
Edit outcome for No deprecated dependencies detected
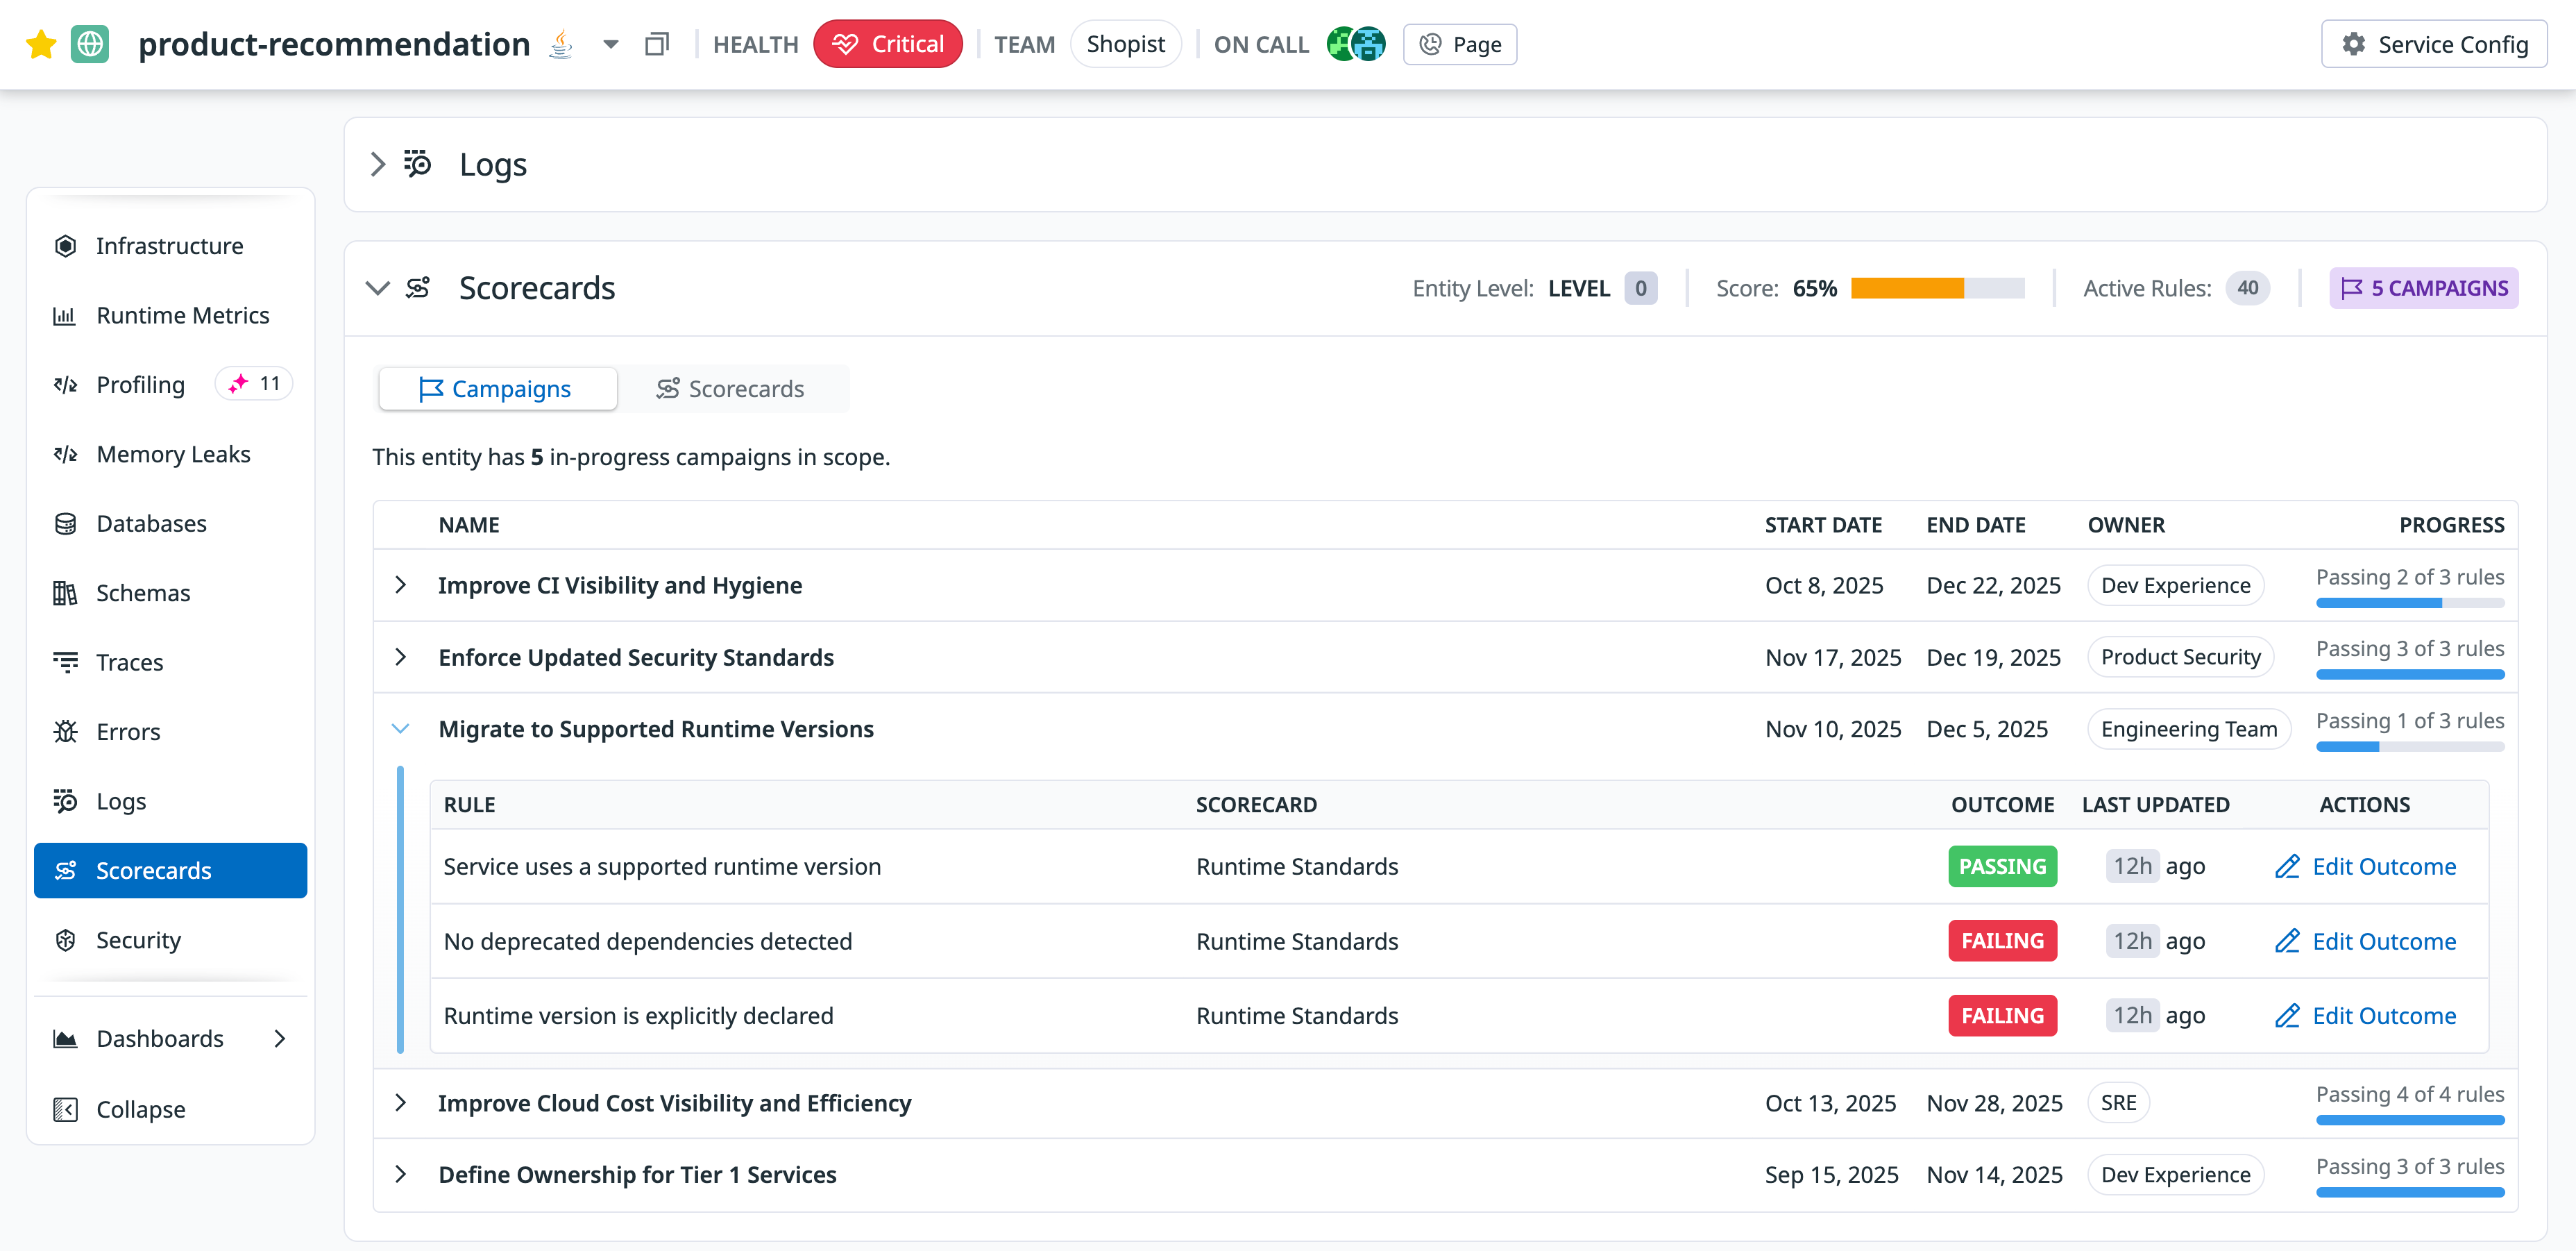2365,940
